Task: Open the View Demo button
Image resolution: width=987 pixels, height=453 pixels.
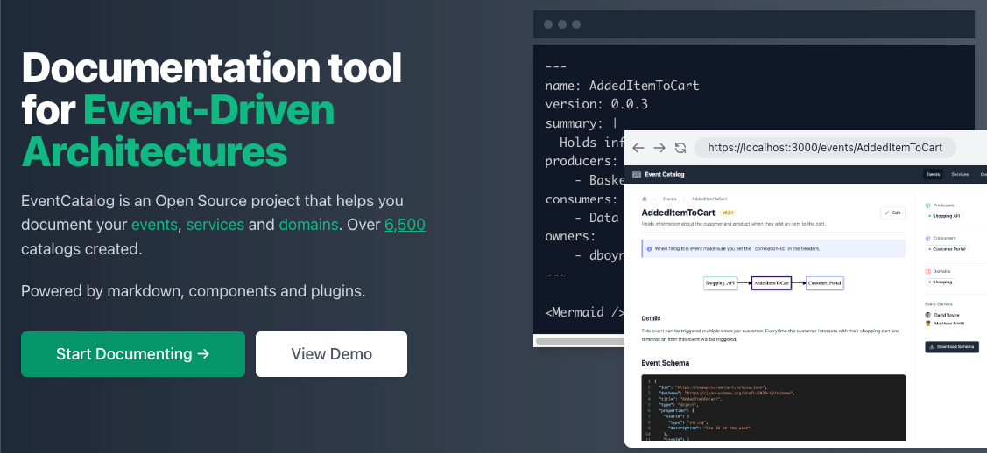Action: click(331, 353)
